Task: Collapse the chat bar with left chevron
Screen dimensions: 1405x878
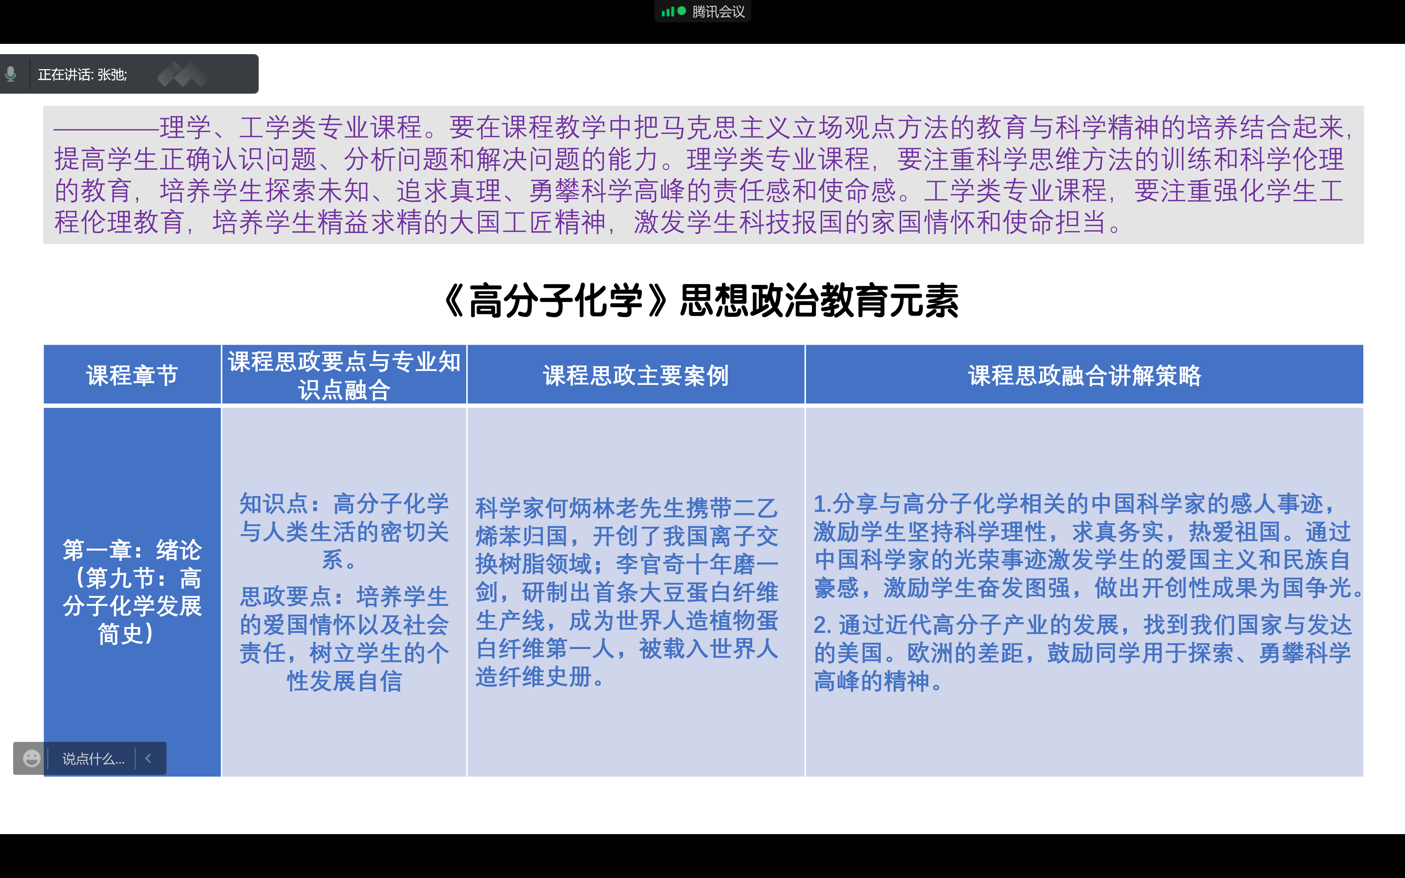Action: [149, 758]
